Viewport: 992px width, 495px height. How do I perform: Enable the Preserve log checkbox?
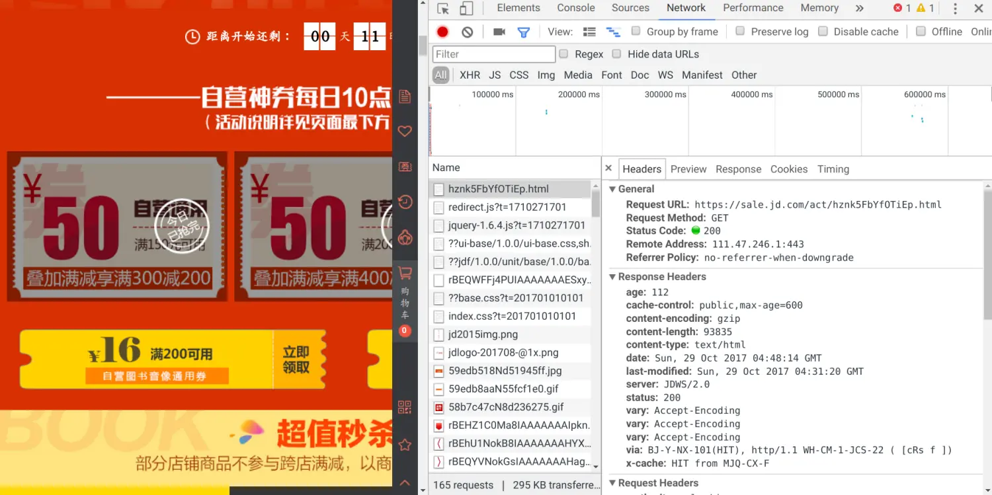point(740,31)
